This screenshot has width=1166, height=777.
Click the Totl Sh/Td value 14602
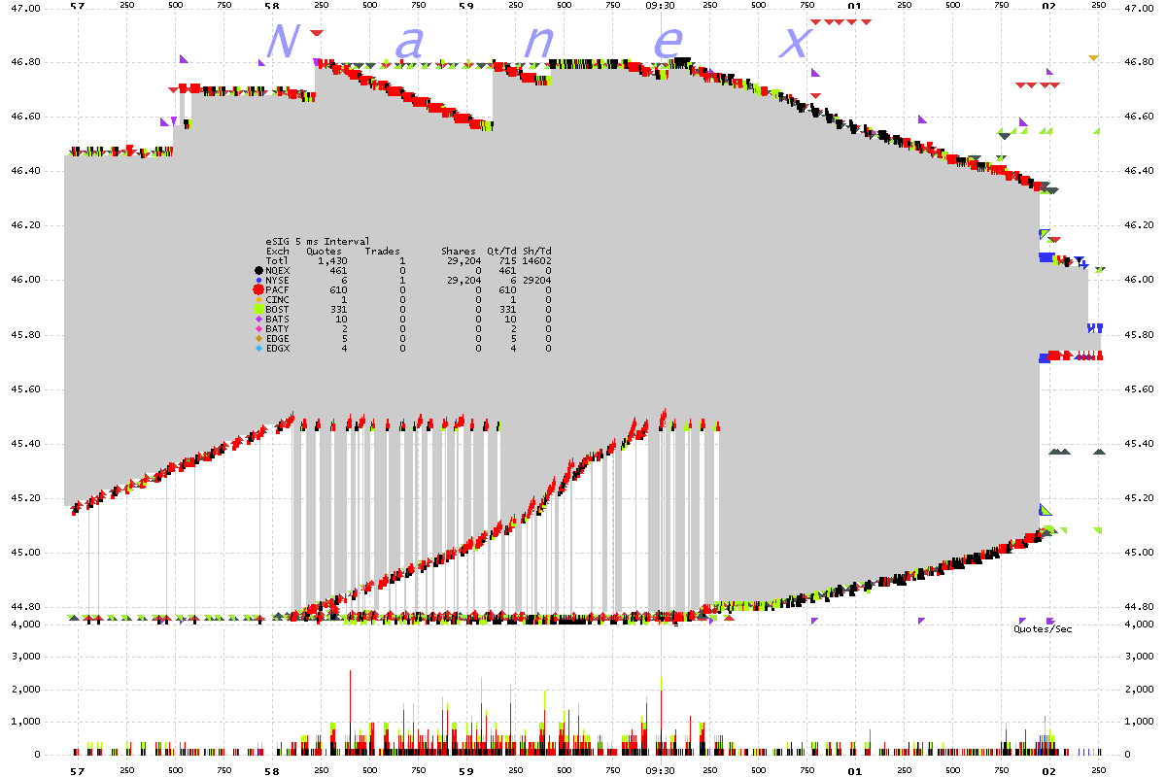point(537,260)
